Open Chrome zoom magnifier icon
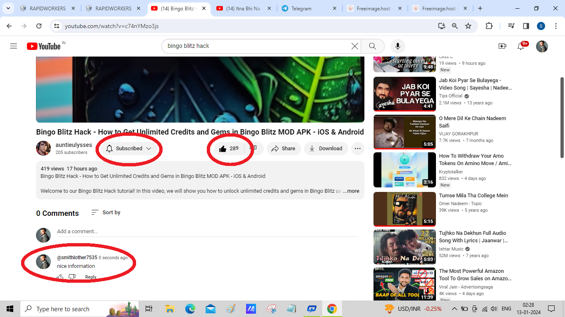 coord(455,26)
